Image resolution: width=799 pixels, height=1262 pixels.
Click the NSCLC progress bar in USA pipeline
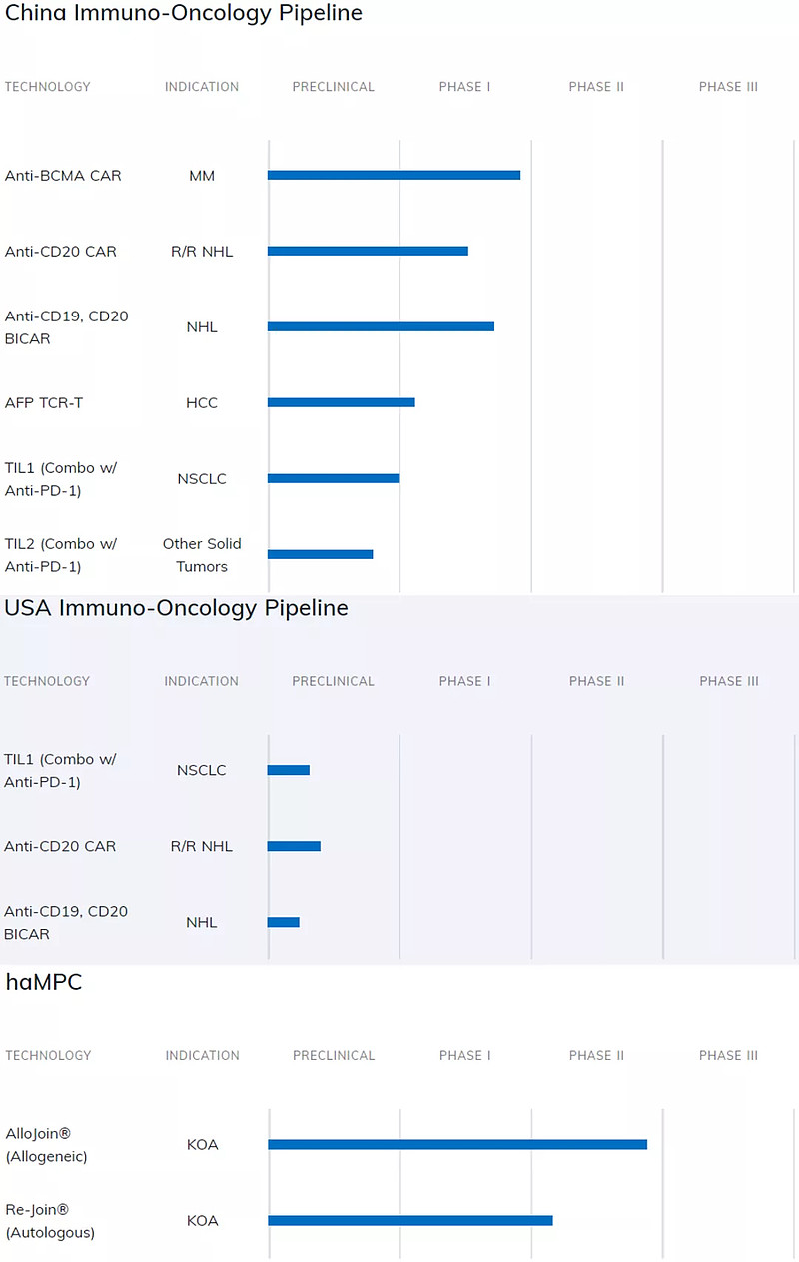pyautogui.click(x=289, y=770)
